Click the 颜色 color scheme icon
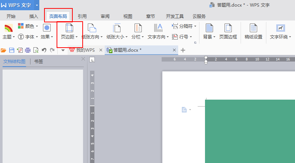The height and width of the screenshot is (163, 295). [21, 26]
